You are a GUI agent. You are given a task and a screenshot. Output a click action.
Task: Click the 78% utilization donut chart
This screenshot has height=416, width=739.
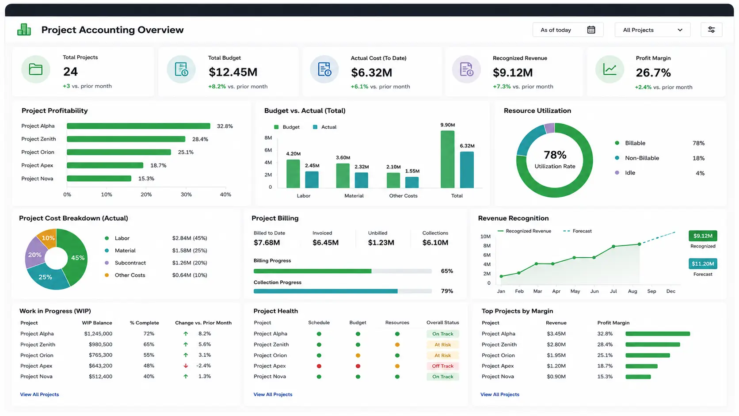(555, 160)
